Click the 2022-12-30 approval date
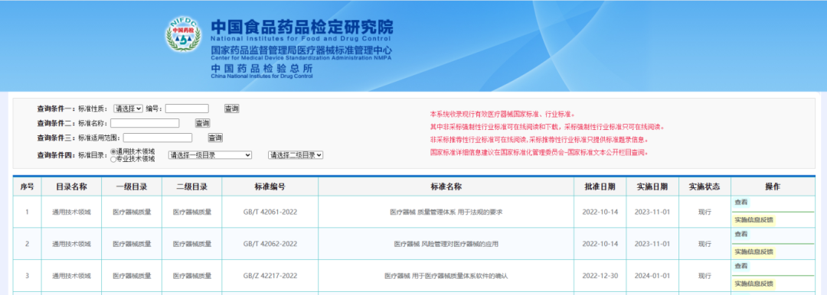This screenshot has width=827, height=295. [x=600, y=275]
